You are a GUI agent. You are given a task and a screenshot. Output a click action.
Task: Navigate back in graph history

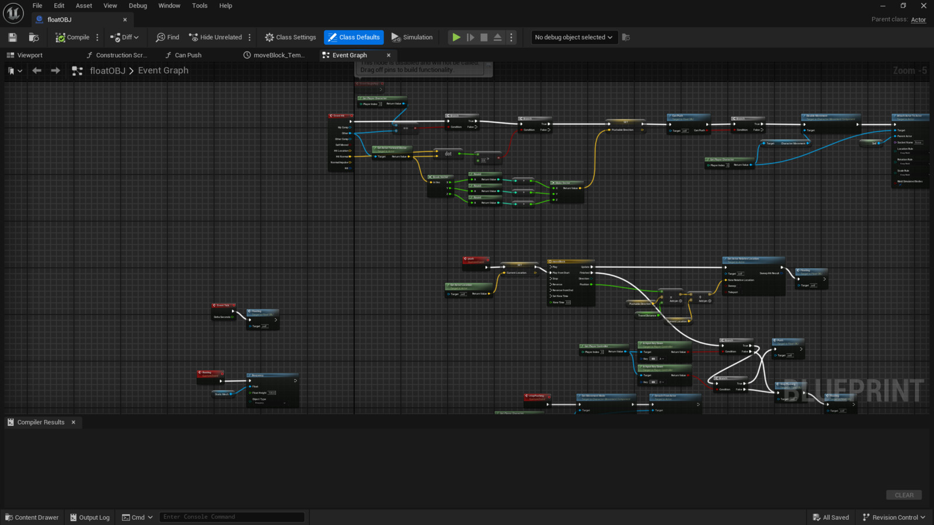[37, 71]
